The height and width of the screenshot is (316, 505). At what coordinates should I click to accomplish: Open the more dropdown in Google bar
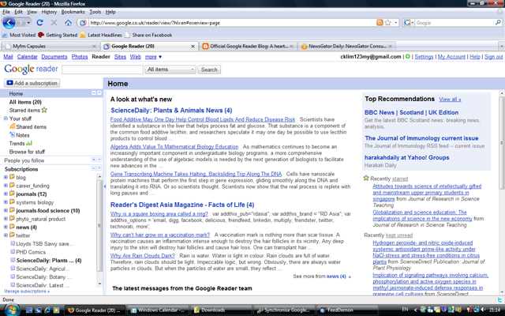coord(153,57)
